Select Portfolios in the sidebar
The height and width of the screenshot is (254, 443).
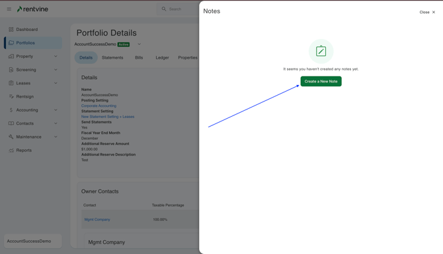click(33, 43)
